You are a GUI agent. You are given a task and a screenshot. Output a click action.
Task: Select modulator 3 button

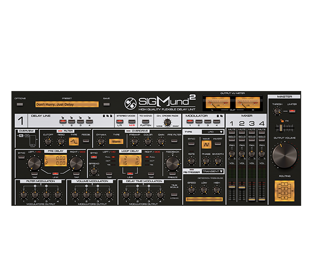(208, 122)
